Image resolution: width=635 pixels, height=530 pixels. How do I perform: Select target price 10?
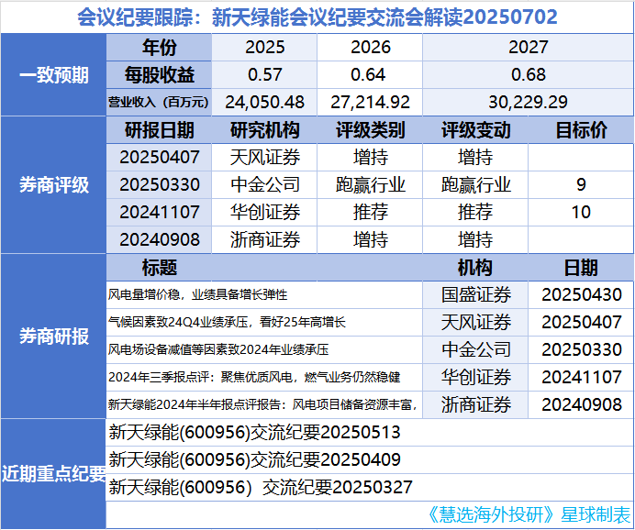click(x=581, y=212)
